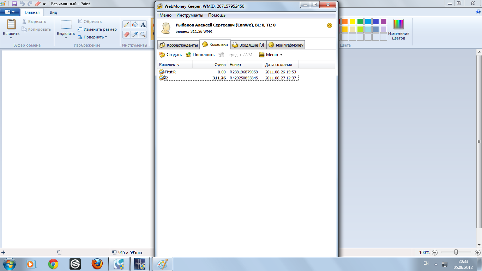Click Вырезать (cut) in the ribbon
Viewport: 482px width, 271px height.
(34, 22)
